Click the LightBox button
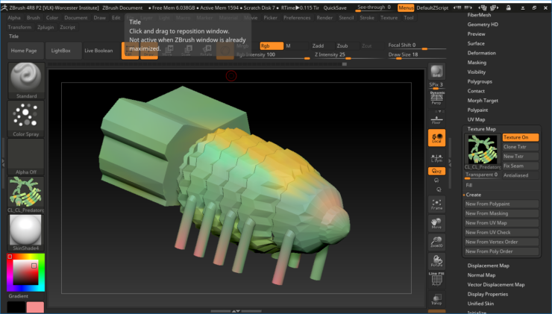This screenshot has width=552, height=314. [62, 50]
